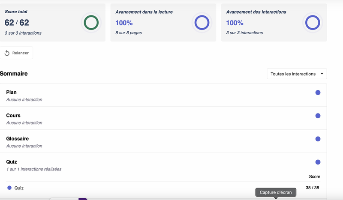The image size is (343, 200).
Task: Select the Plan section title
Action: click(x=12, y=93)
